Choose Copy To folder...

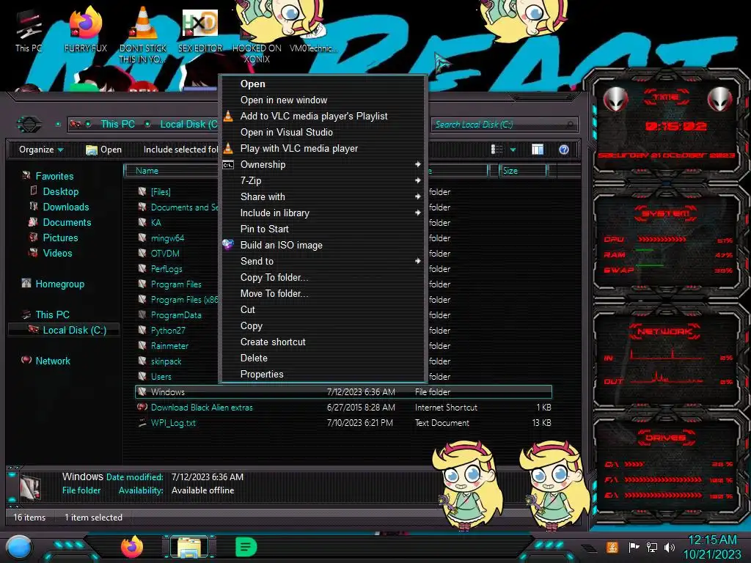[x=323, y=278]
